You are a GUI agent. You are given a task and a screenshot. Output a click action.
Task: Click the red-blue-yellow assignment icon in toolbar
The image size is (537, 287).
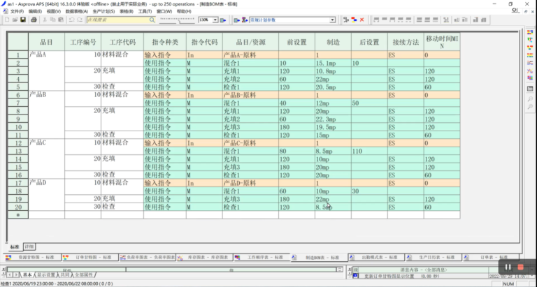[354, 20]
